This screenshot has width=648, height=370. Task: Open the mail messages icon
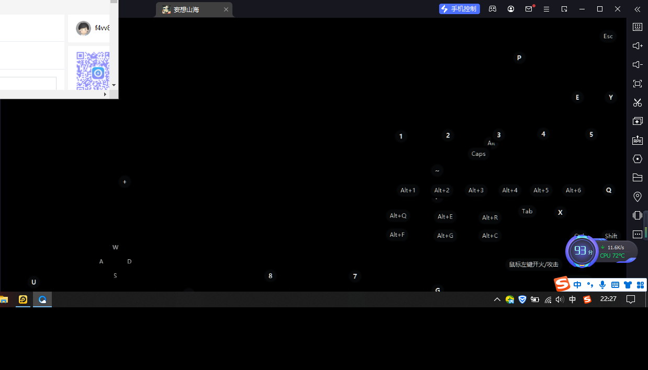[x=529, y=9]
